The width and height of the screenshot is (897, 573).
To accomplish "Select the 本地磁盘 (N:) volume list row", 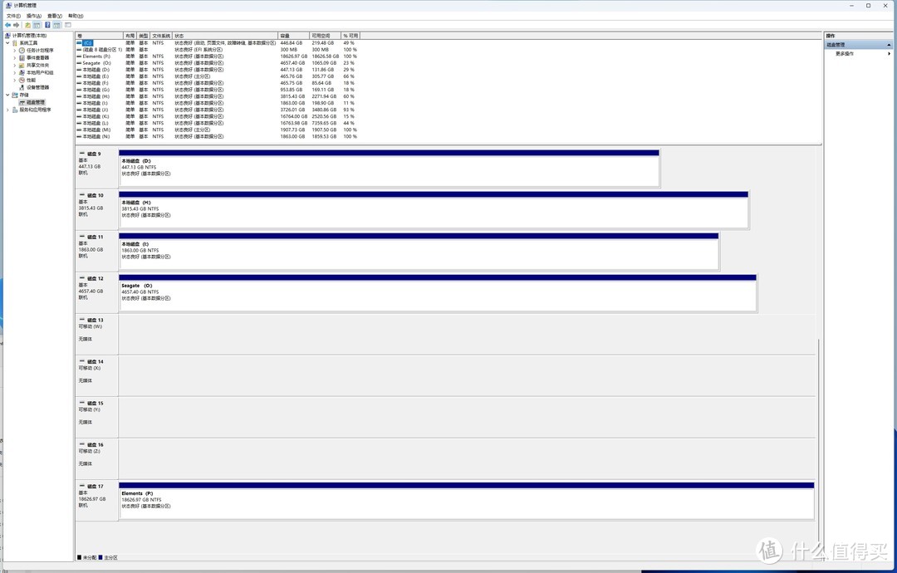I will [x=218, y=137].
